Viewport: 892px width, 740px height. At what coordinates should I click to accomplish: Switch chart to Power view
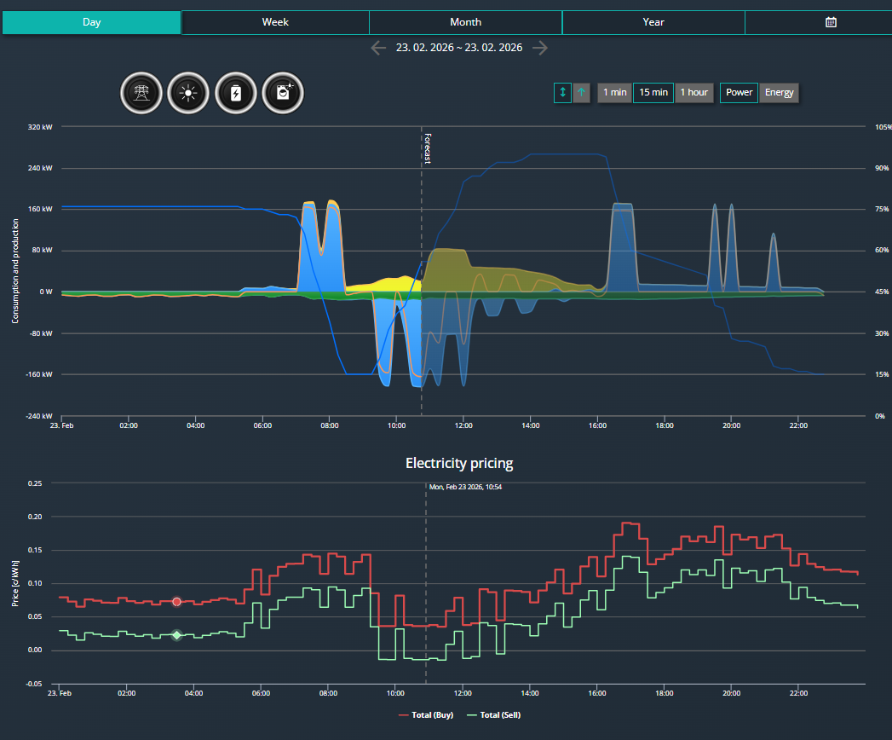[x=739, y=93]
